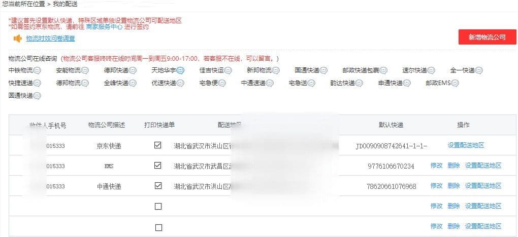Click chat bubble beside 天地华宇
The width and height of the screenshot is (518, 237).
pyautogui.click(x=180, y=70)
